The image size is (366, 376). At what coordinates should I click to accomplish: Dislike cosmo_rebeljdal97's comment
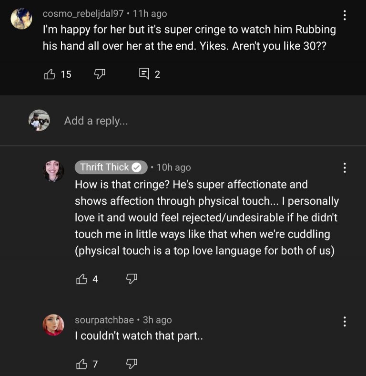(x=100, y=74)
